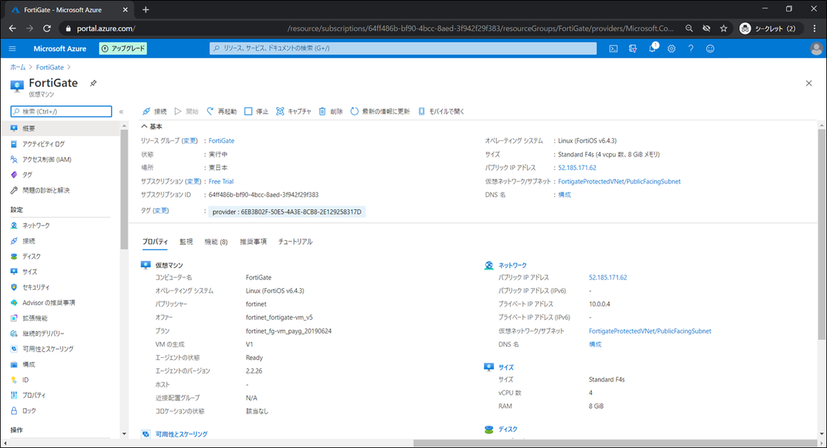Open the feedback smiley icon
This screenshot has width=827, height=448.
click(710, 49)
